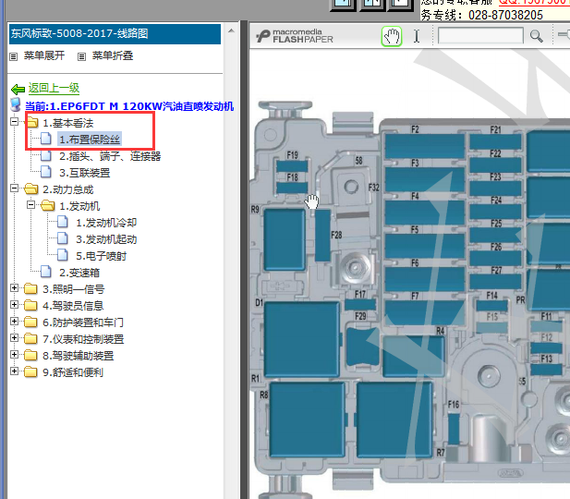Select the 2.动力总成 folder label
The width and height of the screenshot is (570, 499).
(x=68, y=189)
